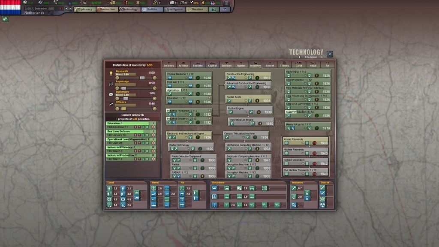Click previous difficulty arrow beside Normal

299,57
